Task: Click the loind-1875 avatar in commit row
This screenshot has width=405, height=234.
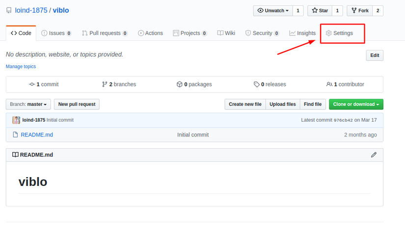Action: point(16,120)
